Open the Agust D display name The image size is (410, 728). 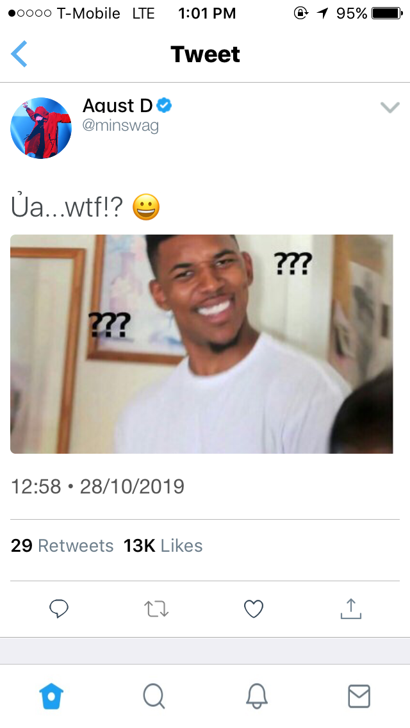117,106
